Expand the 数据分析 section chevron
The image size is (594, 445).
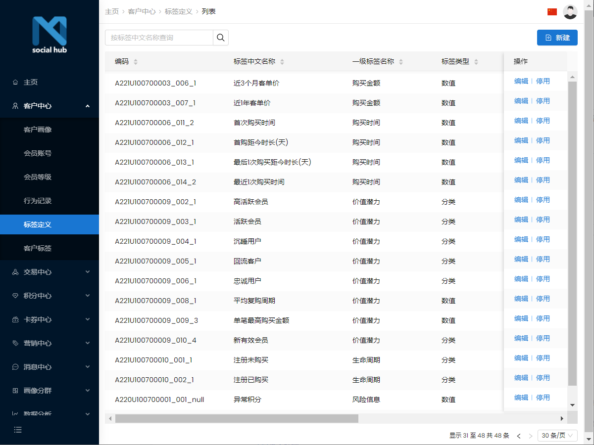point(88,414)
